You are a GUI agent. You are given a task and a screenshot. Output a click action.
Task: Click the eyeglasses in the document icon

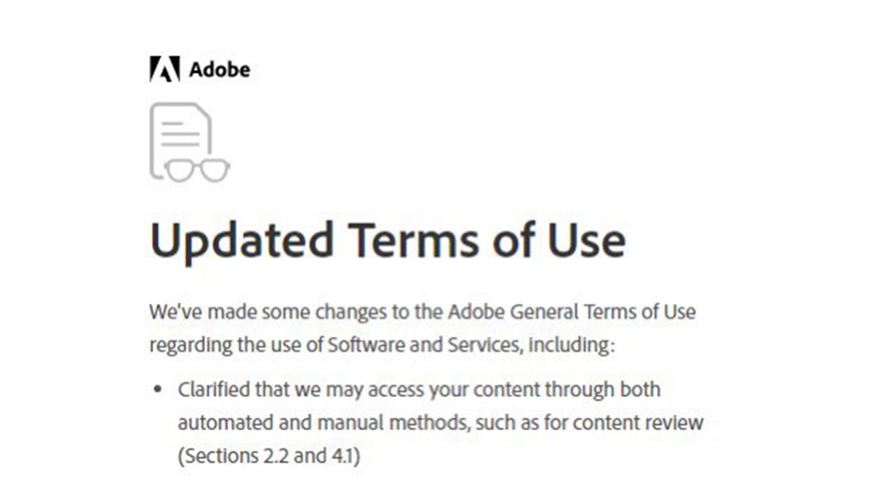click(x=198, y=171)
